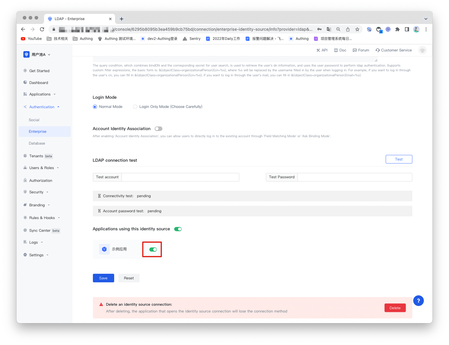Open the Forum link in header

click(361, 50)
